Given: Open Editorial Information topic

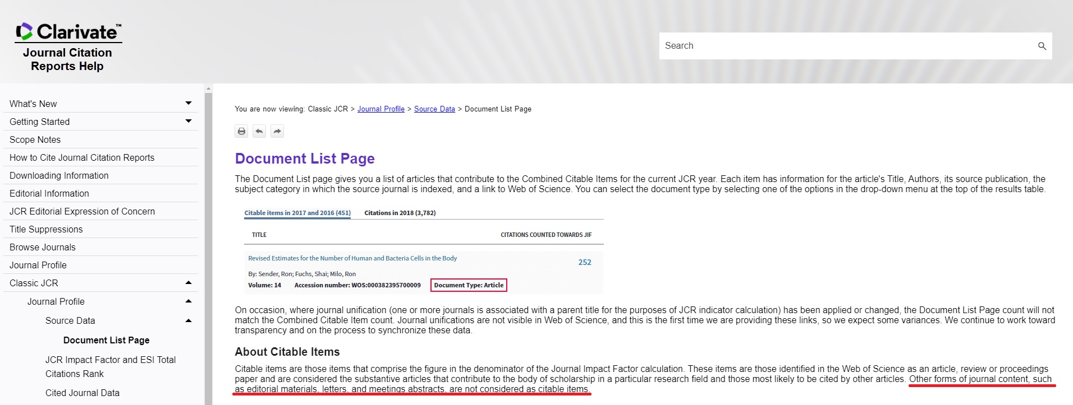Looking at the screenshot, I should point(49,193).
